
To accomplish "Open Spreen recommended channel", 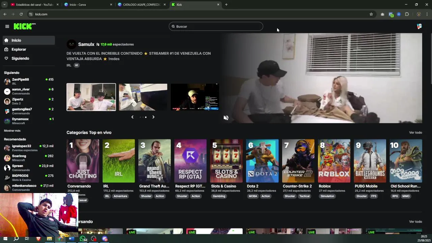I will pyautogui.click(x=29, y=168).
